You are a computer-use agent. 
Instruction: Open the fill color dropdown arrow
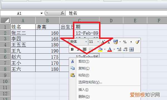coord(105,49)
